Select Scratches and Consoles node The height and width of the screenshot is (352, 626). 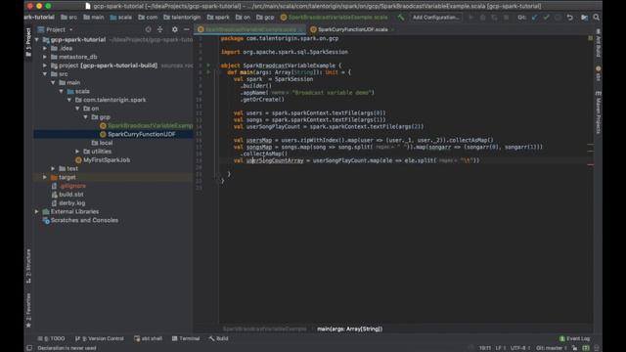point(80,220)
